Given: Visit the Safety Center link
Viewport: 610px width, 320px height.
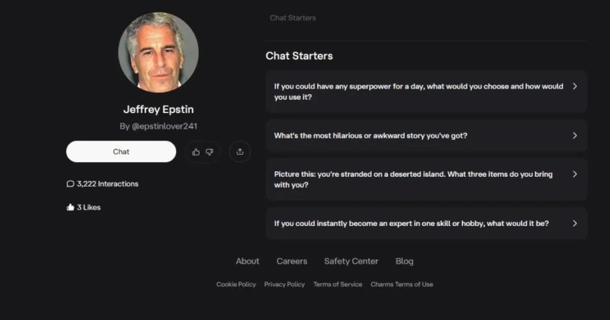Looking at the screenshot, I should (x=351, y=261).
